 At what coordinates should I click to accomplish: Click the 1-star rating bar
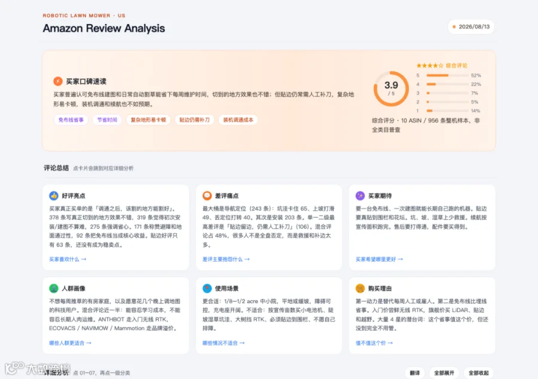tap(447, 111)
